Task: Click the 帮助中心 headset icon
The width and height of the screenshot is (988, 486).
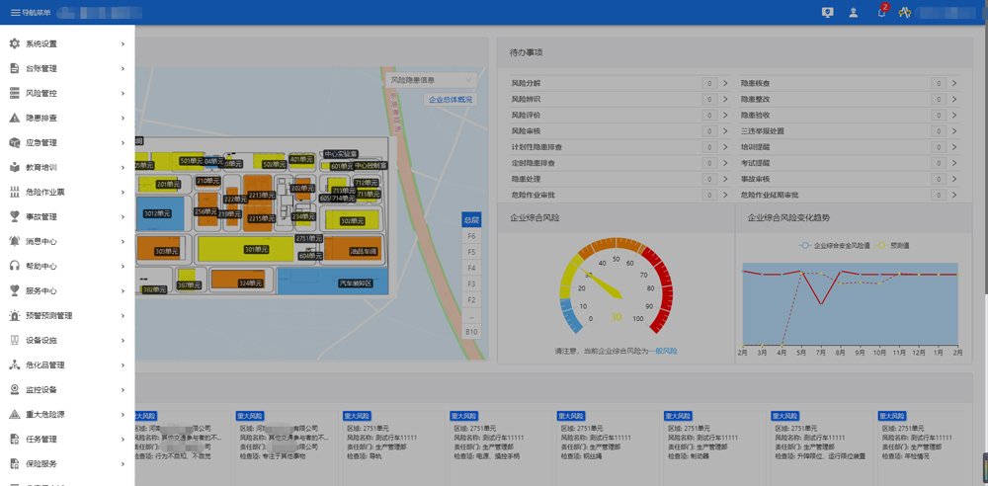Action: [x=15, y=267]
